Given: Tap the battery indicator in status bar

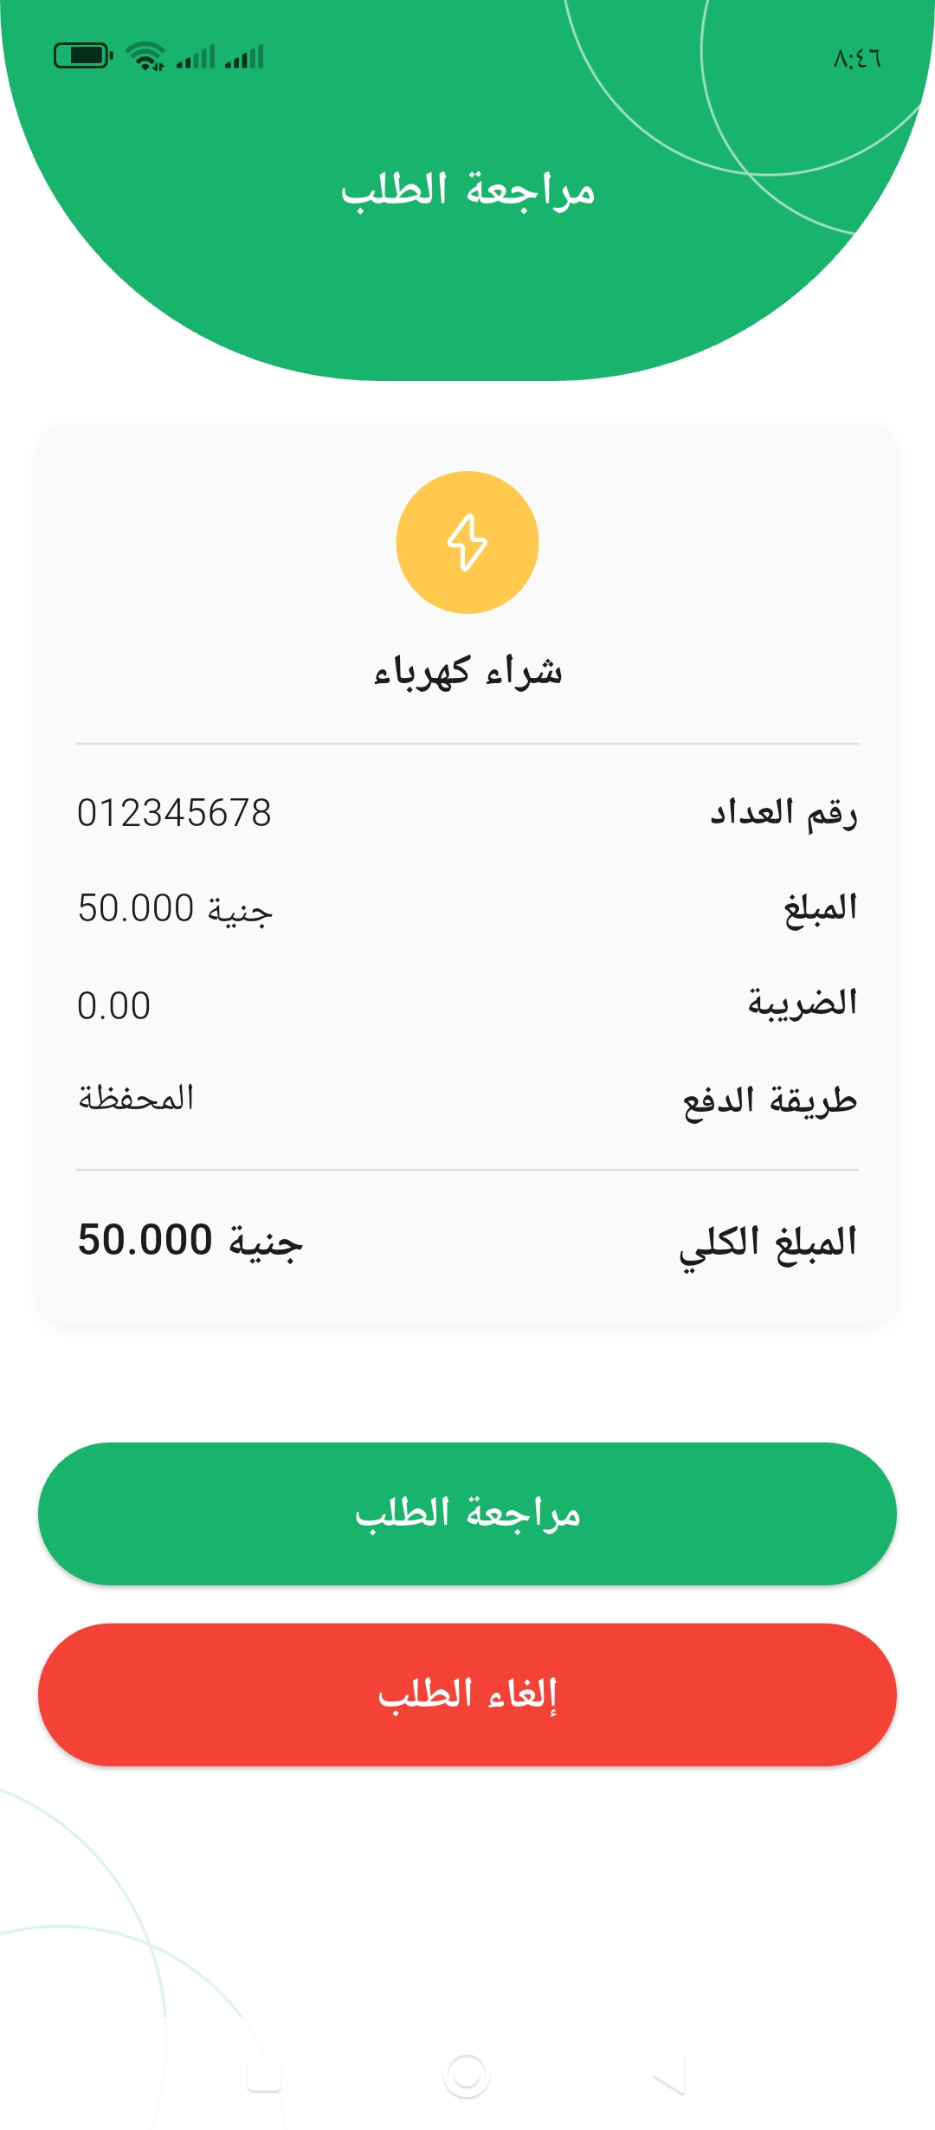Looking at the screenshot, I should (83, 56).
